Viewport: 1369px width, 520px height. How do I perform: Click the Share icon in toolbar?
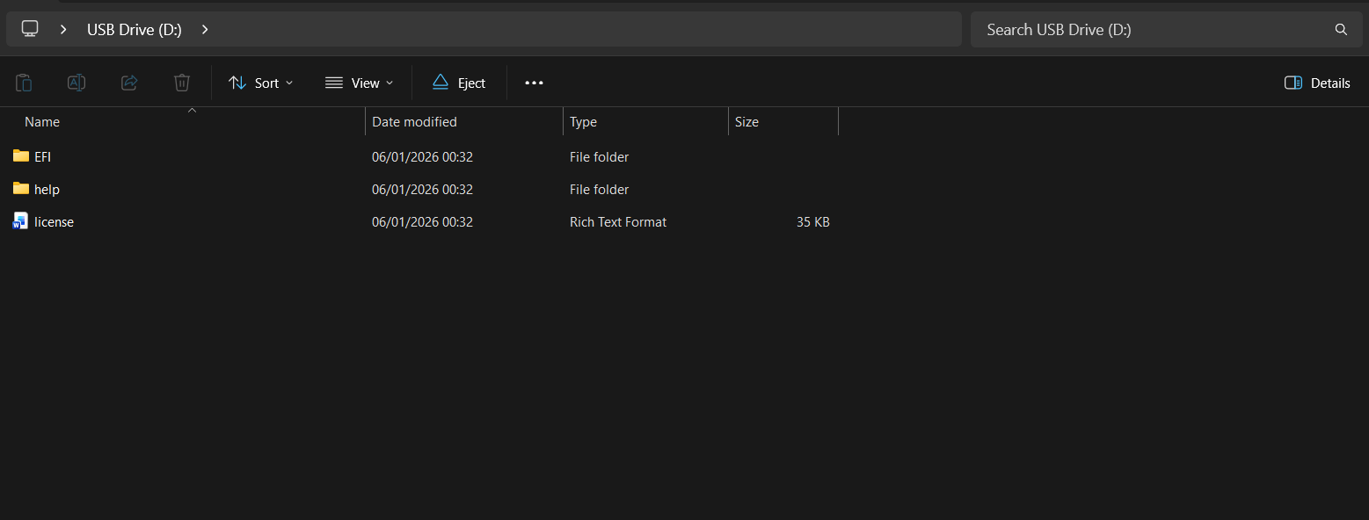pos(129,83)
